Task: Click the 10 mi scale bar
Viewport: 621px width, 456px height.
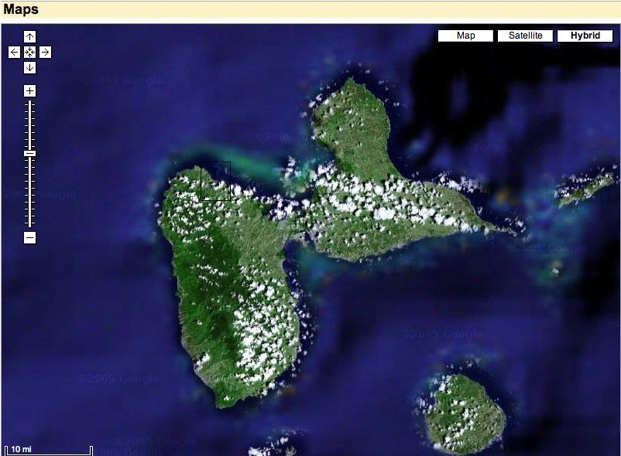Action: [48, 449]
